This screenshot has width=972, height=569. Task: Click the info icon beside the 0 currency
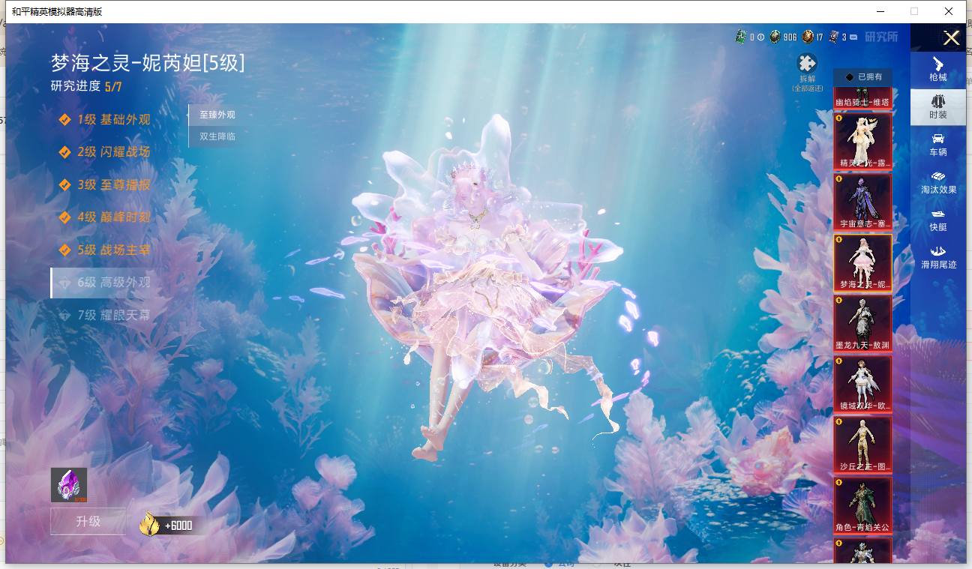(x=760, y=37)
